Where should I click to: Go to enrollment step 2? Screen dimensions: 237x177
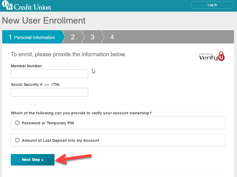pyautogui.click(x=73, y=37)
